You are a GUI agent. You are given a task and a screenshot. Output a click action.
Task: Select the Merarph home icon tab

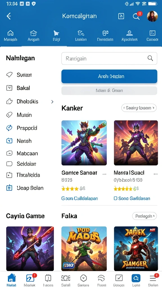pos(10,33)
